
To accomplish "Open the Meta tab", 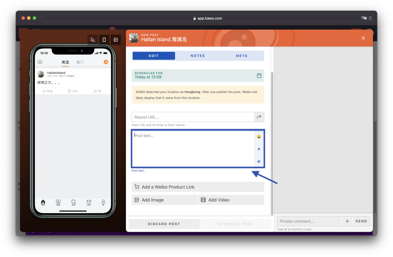I will point(242,56).
